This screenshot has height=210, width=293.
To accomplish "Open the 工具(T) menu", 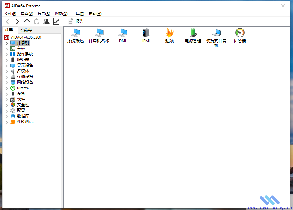I will click(78, 14).
